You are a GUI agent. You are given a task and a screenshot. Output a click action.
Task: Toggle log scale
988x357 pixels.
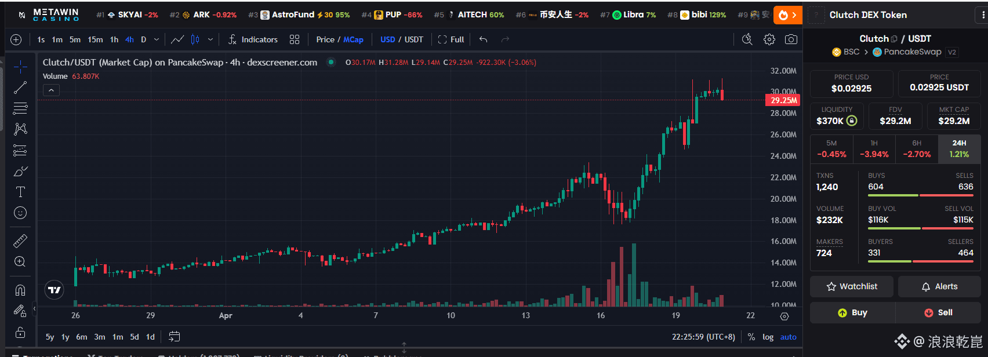click(768, 337)
